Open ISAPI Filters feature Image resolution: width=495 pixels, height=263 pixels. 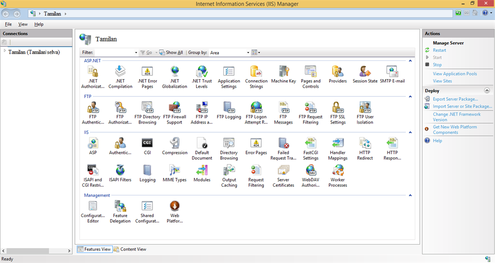click(120, 174)
